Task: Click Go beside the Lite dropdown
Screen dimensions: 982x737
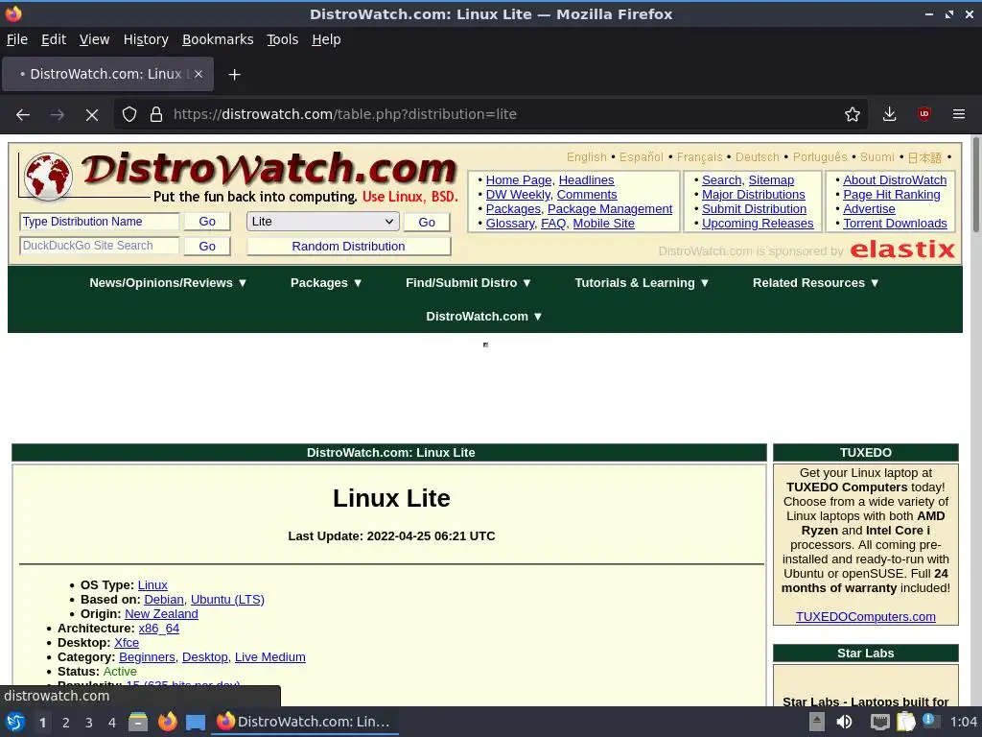Action: pos(427,222)
